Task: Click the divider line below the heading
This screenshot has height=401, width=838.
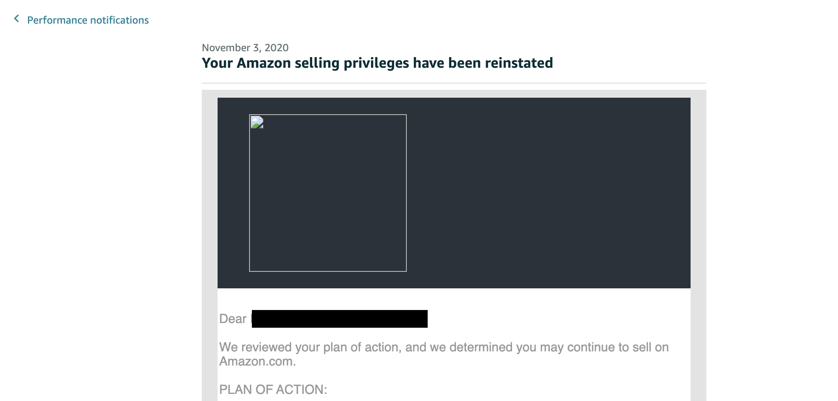Action: point(453,83)
